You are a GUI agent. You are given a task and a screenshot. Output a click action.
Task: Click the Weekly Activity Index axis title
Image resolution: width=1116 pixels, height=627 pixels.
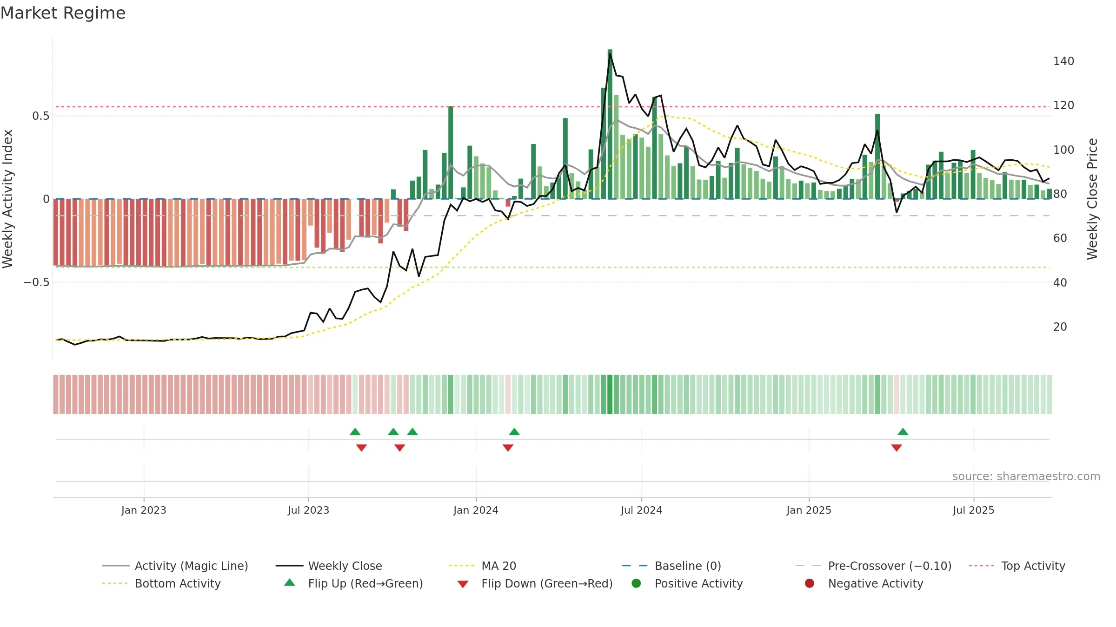[x=8, y=199]
